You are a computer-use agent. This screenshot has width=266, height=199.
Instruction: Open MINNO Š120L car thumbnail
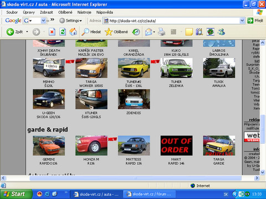pos(49,68)
